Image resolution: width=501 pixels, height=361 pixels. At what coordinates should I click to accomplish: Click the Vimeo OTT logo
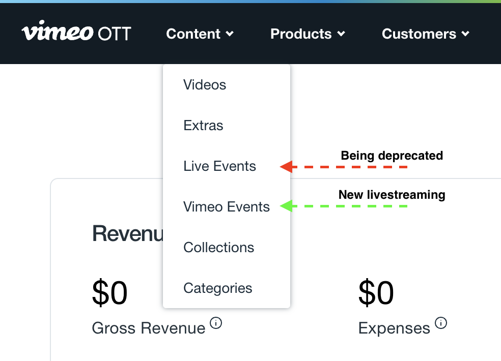76,31
